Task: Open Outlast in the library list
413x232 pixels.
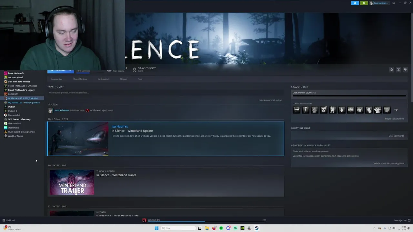Action: pyautogui.click(x=11, y=107)
